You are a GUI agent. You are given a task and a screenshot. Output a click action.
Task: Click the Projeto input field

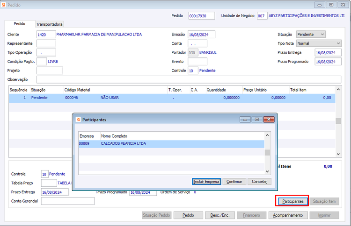(x=50, y=71)
